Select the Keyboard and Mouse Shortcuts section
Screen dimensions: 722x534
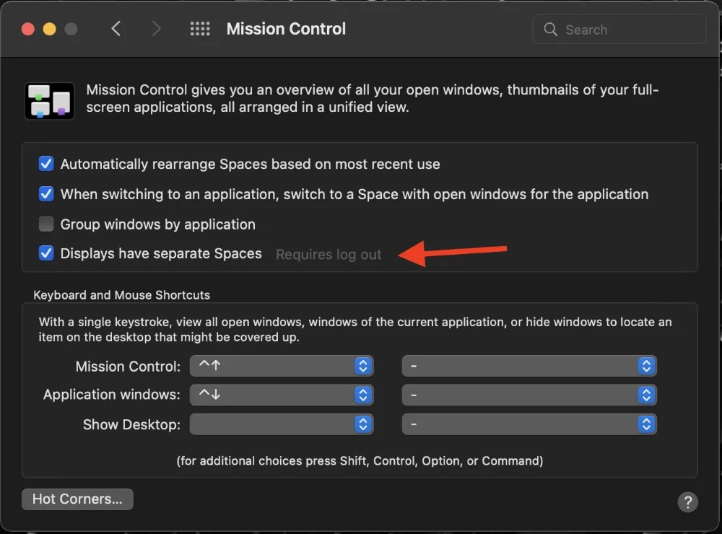(x=121, y=295)
